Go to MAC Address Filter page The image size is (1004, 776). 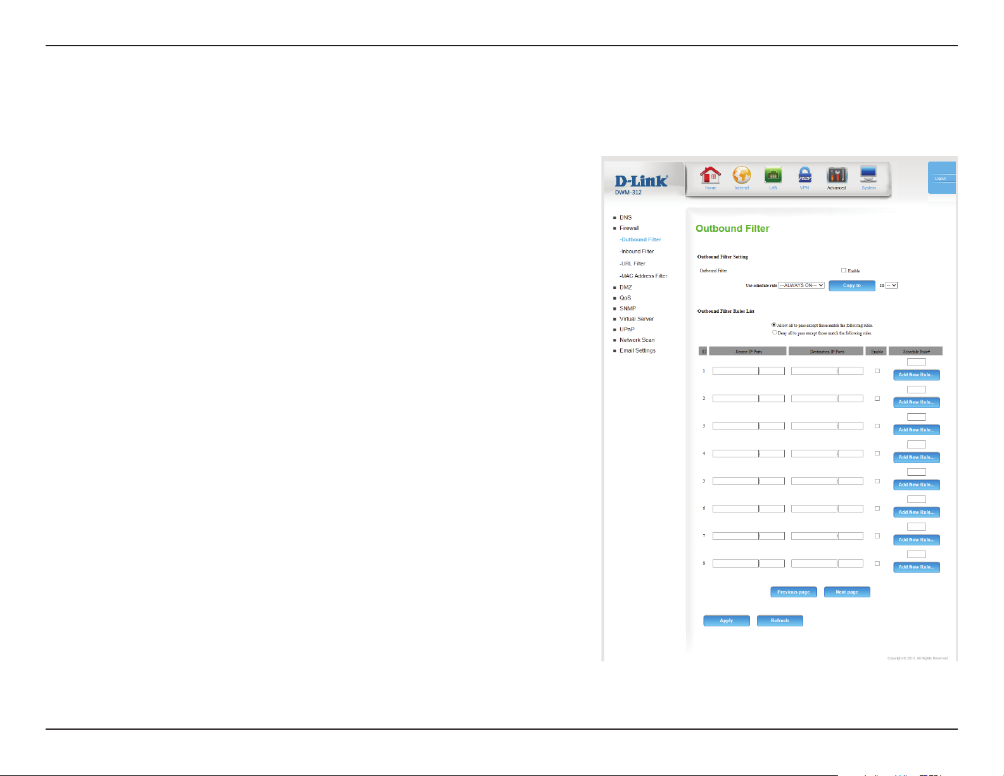(x=644, y=276)
